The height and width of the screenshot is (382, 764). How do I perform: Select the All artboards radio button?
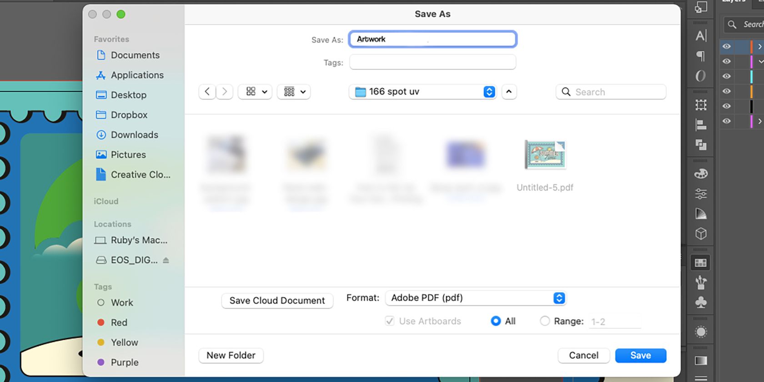(x=496, y=321)
